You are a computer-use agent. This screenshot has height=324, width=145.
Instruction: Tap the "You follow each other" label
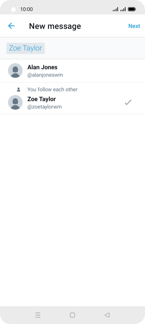[52, 89]
